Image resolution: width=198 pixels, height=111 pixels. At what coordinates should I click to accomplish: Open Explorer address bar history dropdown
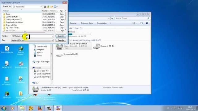[x=109, y=18]
